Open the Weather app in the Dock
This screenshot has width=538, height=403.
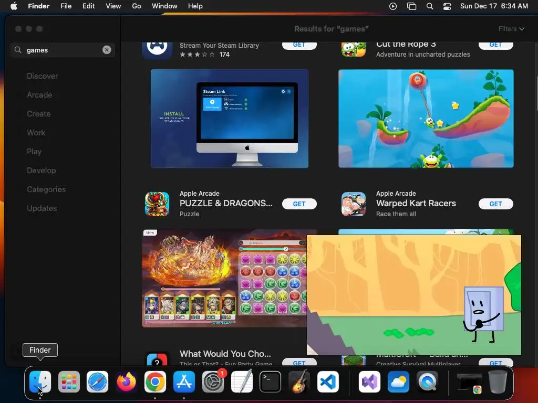(x=398, y=381)
